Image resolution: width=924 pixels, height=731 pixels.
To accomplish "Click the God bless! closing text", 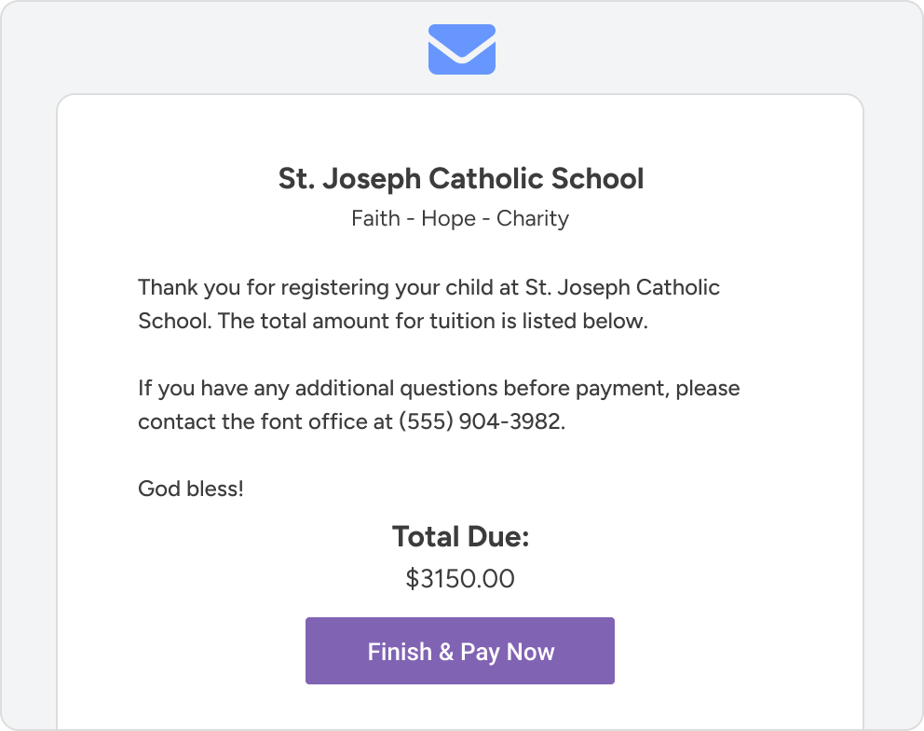I will [191, 489].
